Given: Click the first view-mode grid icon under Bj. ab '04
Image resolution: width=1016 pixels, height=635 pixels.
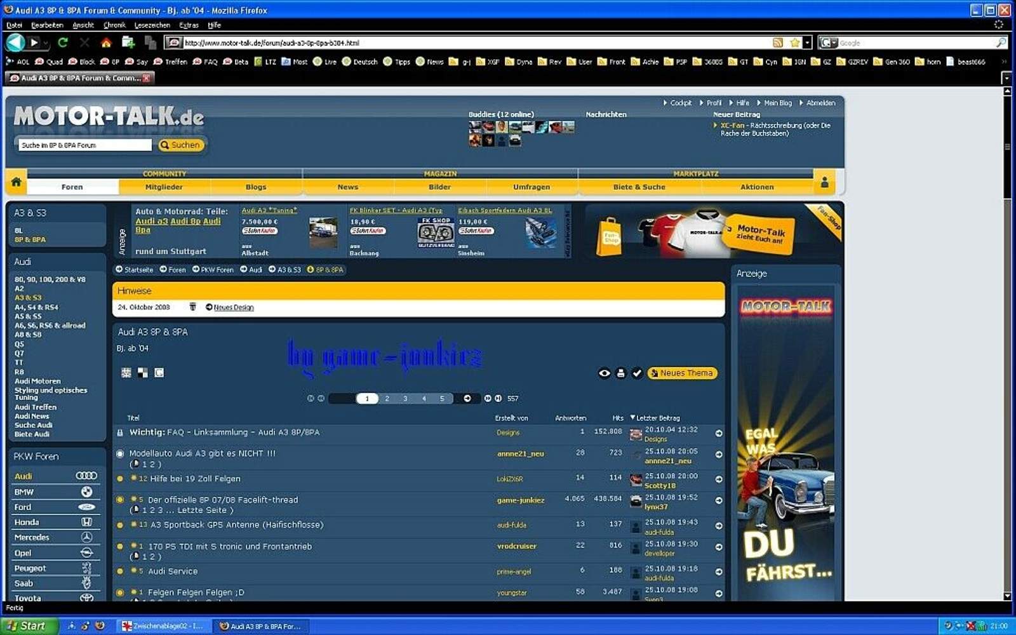Looking at the screenshot, I should click(126, 373).
